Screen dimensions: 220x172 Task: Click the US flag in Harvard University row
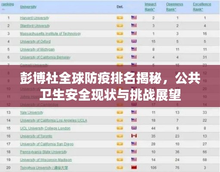pos(134,18)
